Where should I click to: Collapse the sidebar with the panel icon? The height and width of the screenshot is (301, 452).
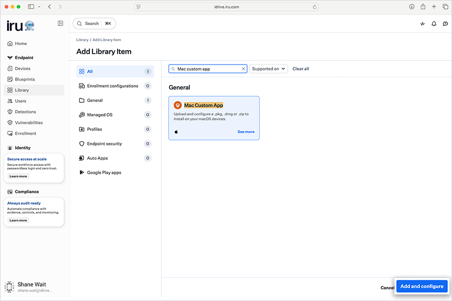(60, 24)
